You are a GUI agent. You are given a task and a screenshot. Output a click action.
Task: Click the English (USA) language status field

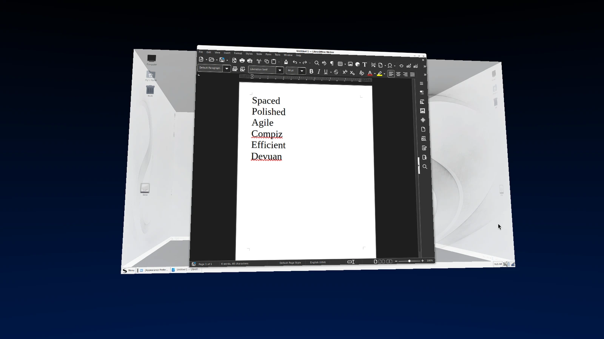pyautogui.click(x=318, y=262)
